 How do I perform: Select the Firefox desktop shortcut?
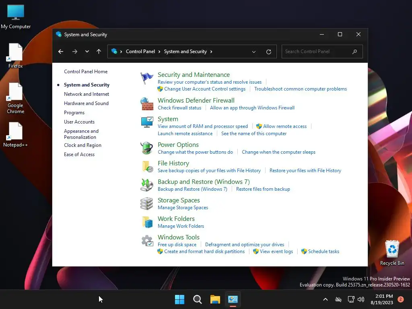16,56
